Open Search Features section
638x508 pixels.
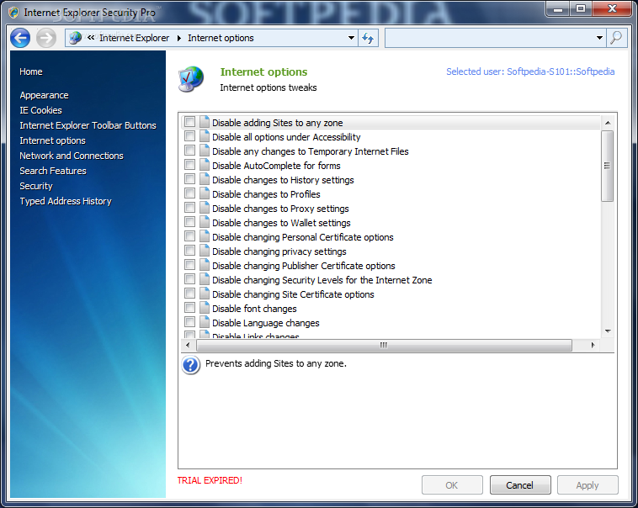click(x=53, y=171)
